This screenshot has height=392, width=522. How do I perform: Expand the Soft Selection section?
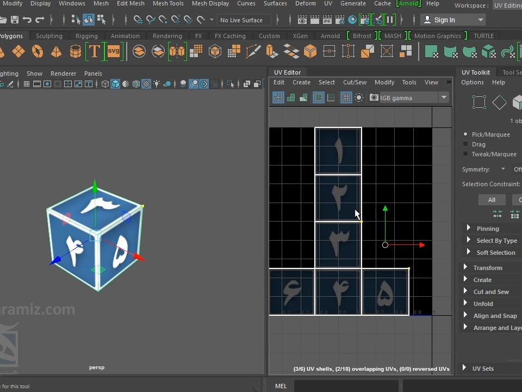coord(469,252)
